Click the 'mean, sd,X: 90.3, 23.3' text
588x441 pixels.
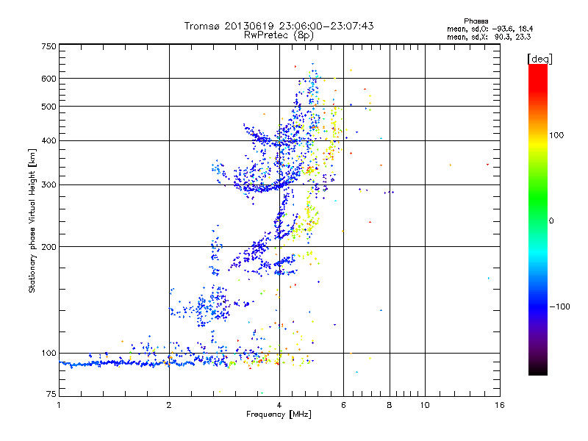click(489, 37)
